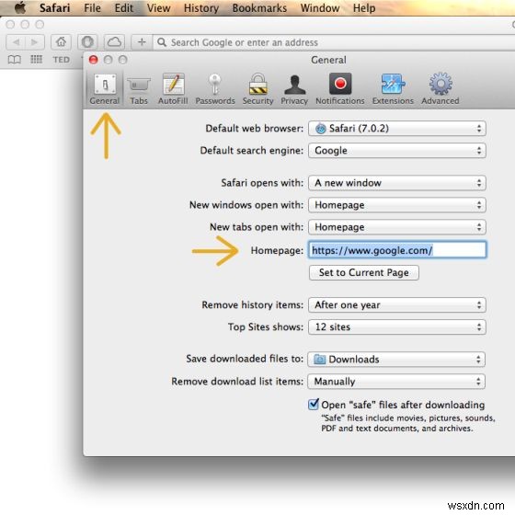Open the AutoFill preferences pane
Viewport: 515px width, 515px height.
(x=173, y=89)
